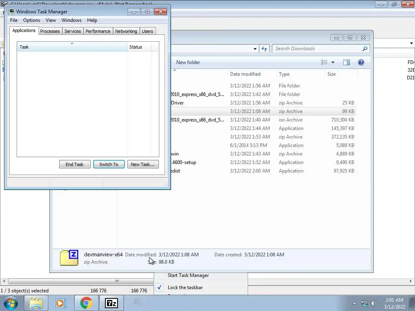Viewport: 415px width, 311px height.
Task: Select the 4,889 KB zip Archive row
Action: click(x=263, y=154)
